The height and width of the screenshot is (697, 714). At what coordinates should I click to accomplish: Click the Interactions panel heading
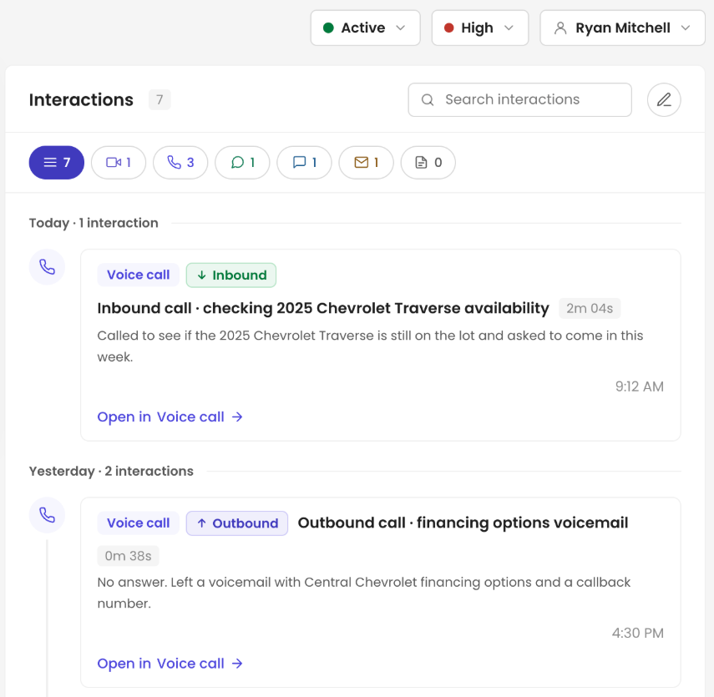[81, 99]
